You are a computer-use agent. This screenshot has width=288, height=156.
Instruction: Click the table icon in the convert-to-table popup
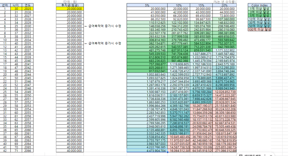pos(241,155)
